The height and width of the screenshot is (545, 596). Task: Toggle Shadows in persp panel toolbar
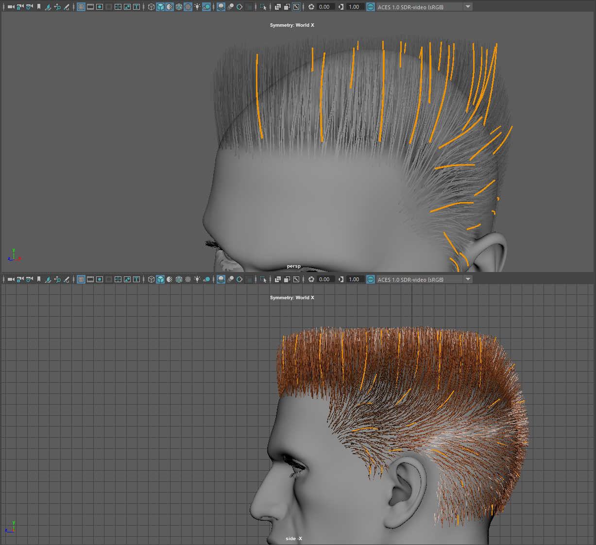pyautogui.click(x=206, y=7)
